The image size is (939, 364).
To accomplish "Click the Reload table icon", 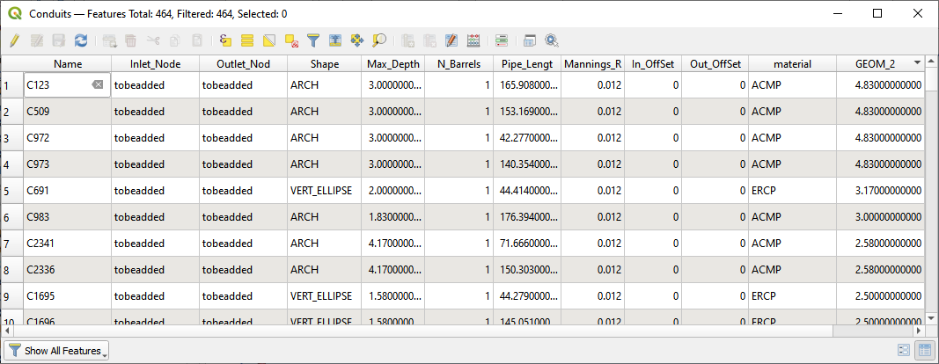I will [81, 40].
